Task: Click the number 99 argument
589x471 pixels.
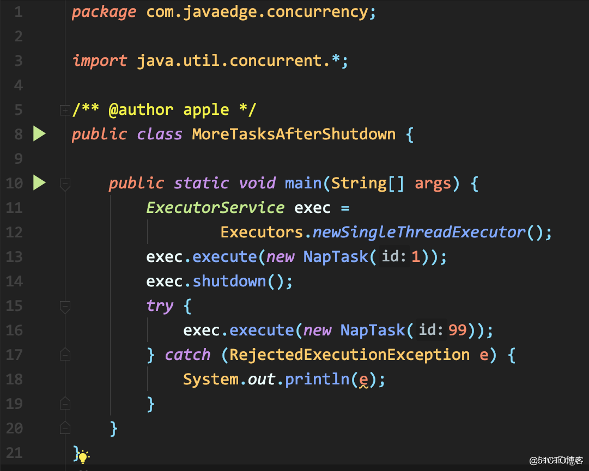Action: click(x=457, y=331)
